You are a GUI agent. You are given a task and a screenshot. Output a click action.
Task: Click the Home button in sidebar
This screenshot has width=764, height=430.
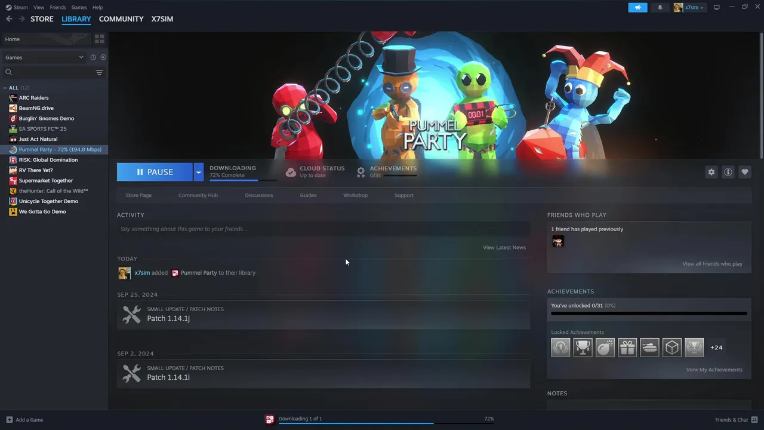click(45, 39)
